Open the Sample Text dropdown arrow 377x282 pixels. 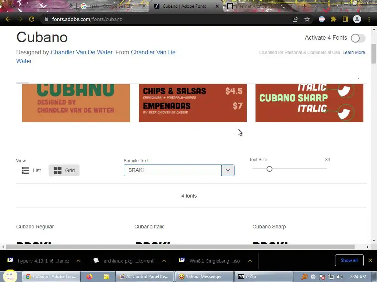click(x=228, y=170)
